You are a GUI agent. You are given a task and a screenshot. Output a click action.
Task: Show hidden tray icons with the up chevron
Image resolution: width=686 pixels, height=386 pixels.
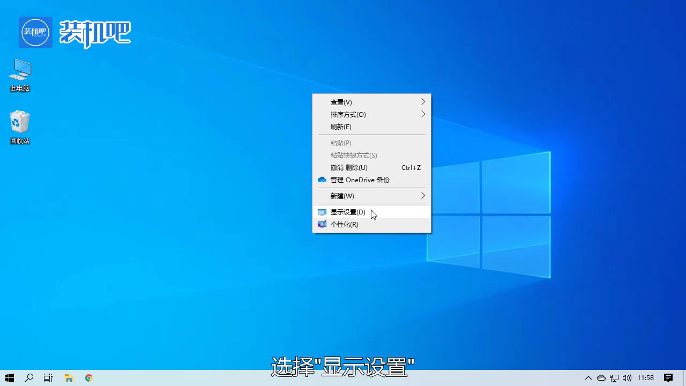coord(588,378)
